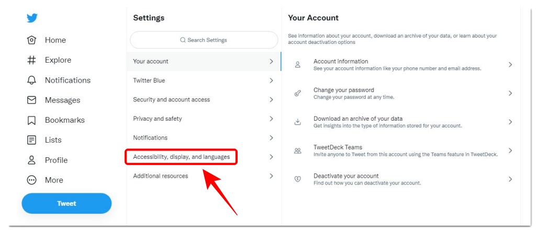This screenshot has width=538, height=233.
Task: Open Profile via the person icon
Action: tap(31, 160)
